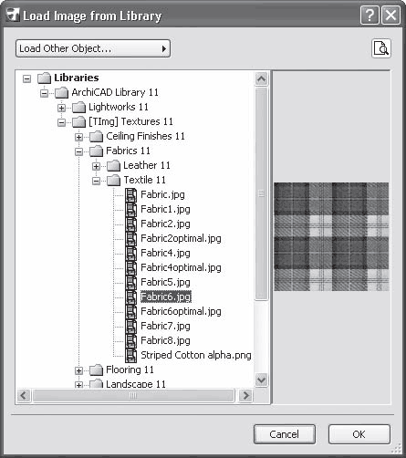Expand the Lightworks 11 folder
Screen dimensions: 406x458
coord(61,108)
